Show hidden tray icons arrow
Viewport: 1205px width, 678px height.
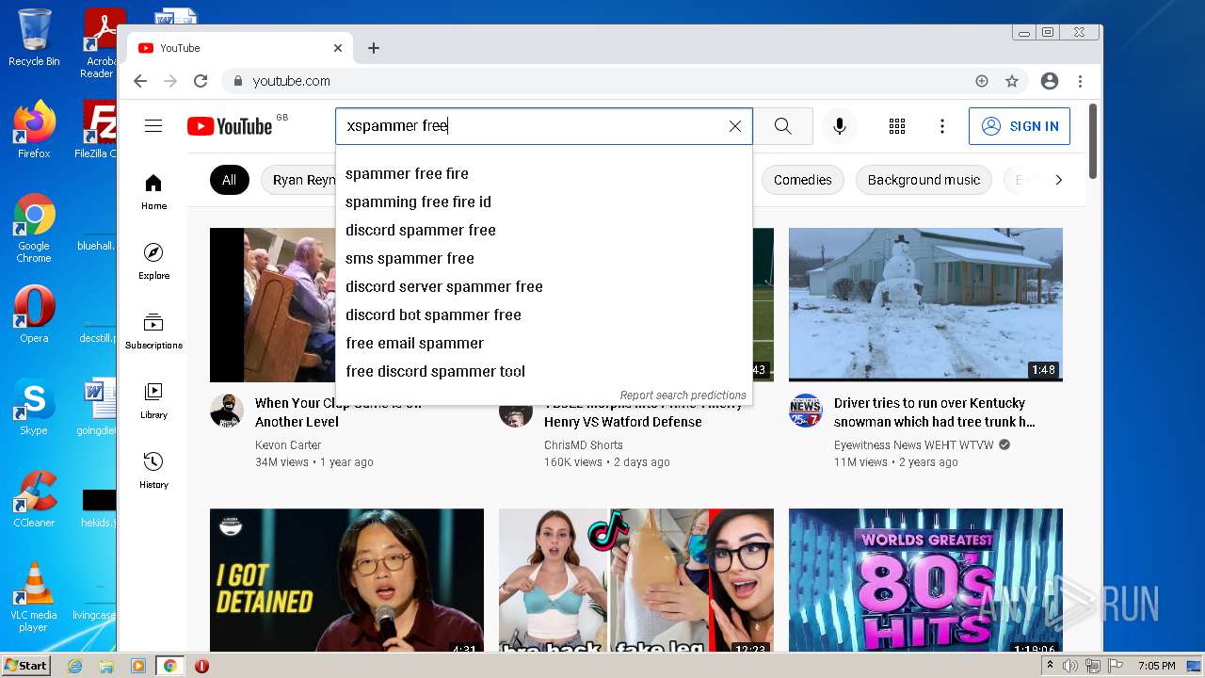(x=1050, y=666)
